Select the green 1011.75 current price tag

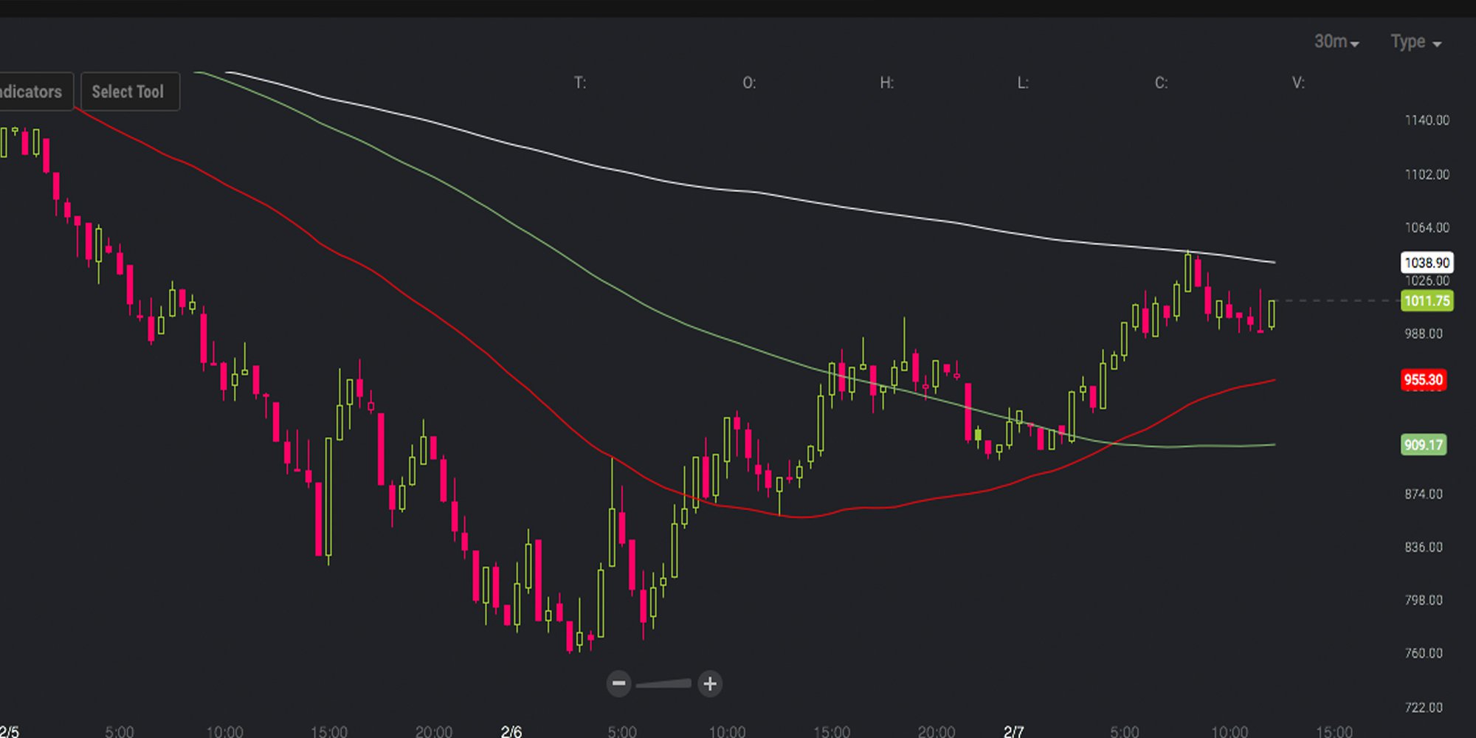1427,301
